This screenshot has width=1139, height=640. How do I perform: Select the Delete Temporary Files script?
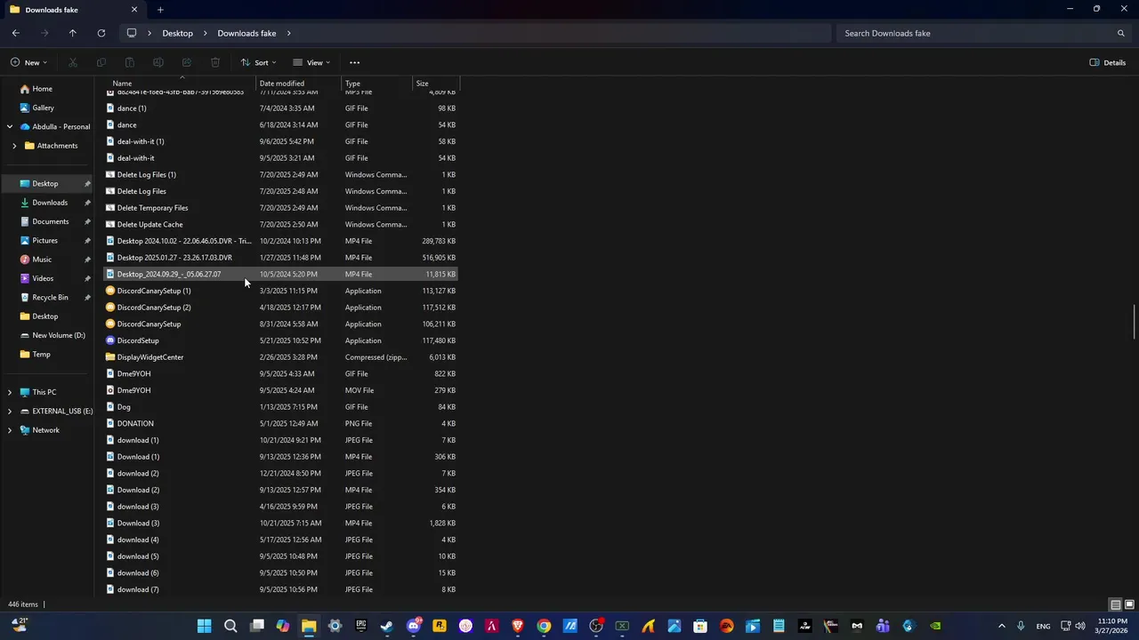[282, 208]
